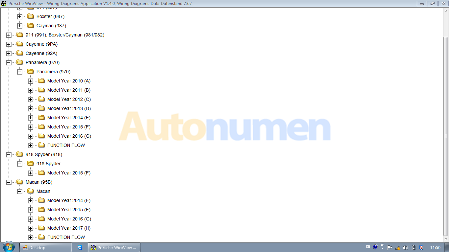Image resolution: width=449 pixels, height=252 pixels.
Task: Select Panamera's 'Model Year 2016 (G)' label
Action: coord(69,136)
